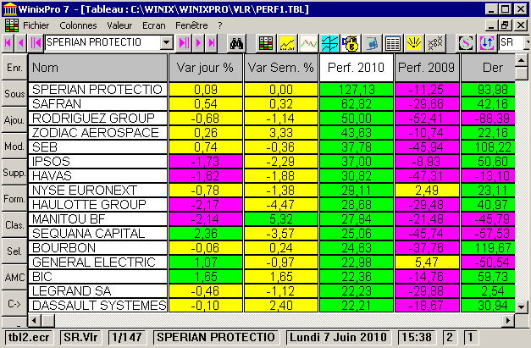The width and height of the screenshot is (531, 348).
Task: Click the Form. side button
Action: point(14,199)
